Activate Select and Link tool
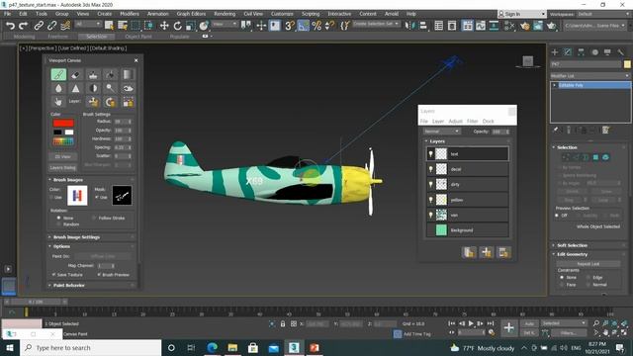This screenshot has width=633, height=356. [39, 26]
